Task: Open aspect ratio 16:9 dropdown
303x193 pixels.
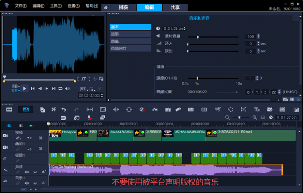Action: pos(84,89)
